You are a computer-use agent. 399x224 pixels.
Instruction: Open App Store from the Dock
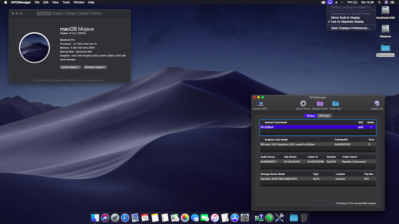[x=234, y=218]
